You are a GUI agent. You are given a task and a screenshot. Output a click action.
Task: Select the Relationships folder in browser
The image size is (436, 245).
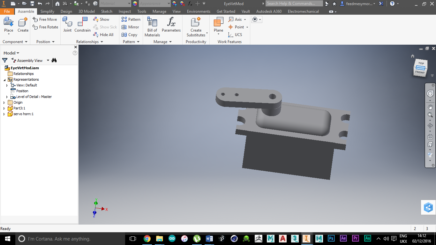pos(20,74)
